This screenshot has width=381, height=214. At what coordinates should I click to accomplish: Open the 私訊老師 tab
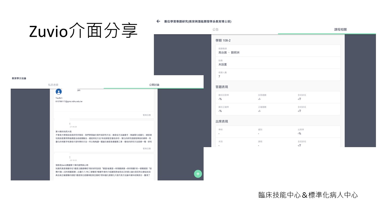(53, 85)
